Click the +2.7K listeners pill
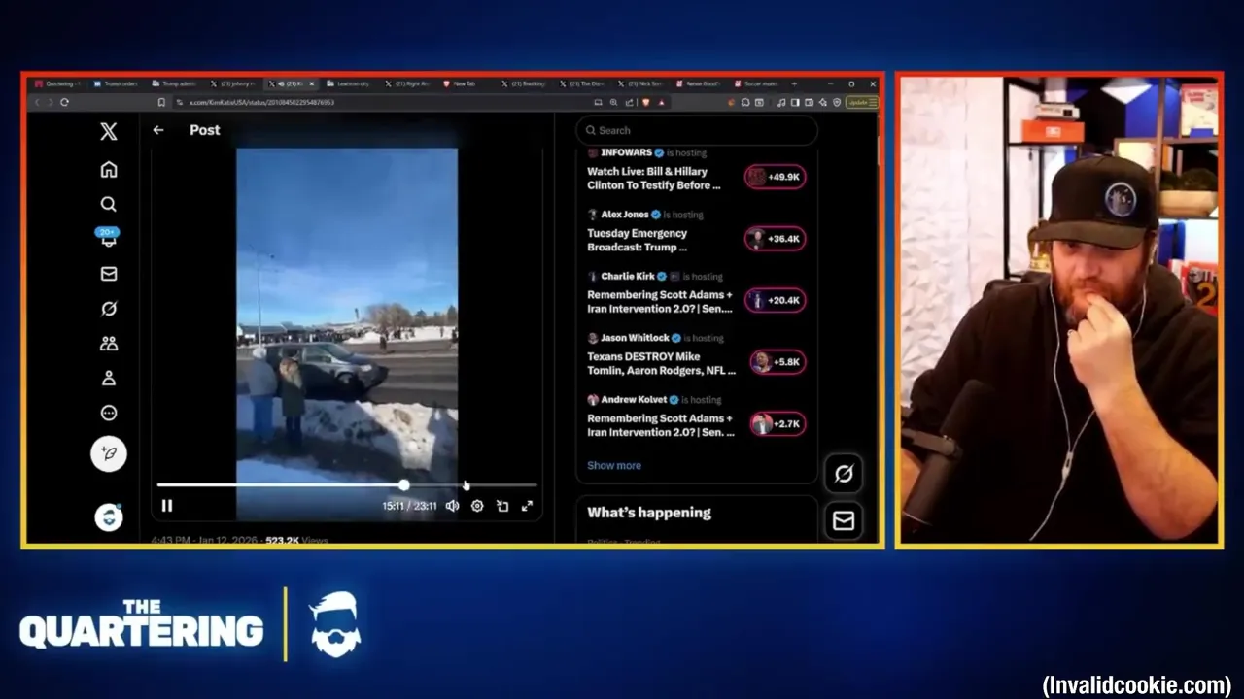The width and height of the screenshot is (1244, 699). 777,424
